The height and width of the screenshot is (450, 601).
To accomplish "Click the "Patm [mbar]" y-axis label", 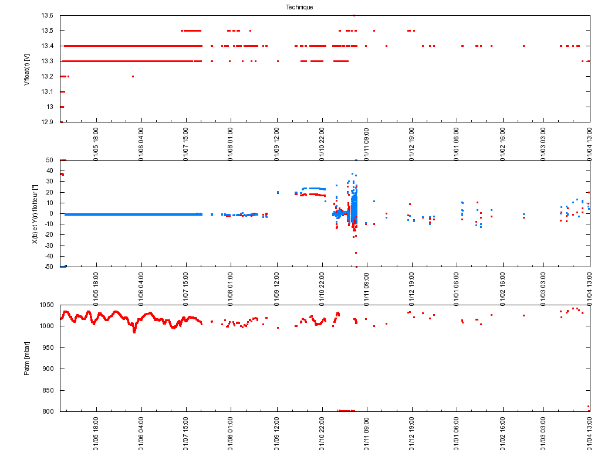I will pos(26,358).
